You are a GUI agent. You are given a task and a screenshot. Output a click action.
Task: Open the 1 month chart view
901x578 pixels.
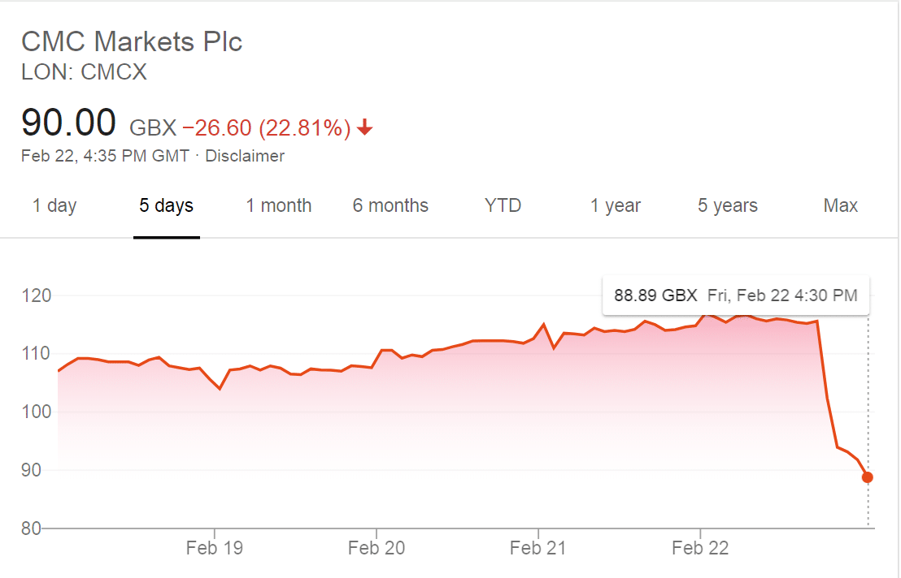point(279,205)
